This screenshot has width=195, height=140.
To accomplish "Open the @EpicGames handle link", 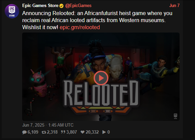I will click(78, 6).
